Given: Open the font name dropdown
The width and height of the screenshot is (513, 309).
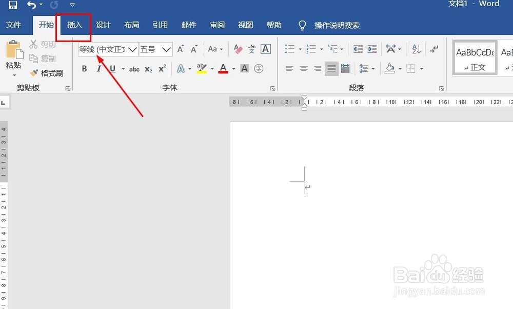Looking at the screenshot, I should click(x=132, y=49).
